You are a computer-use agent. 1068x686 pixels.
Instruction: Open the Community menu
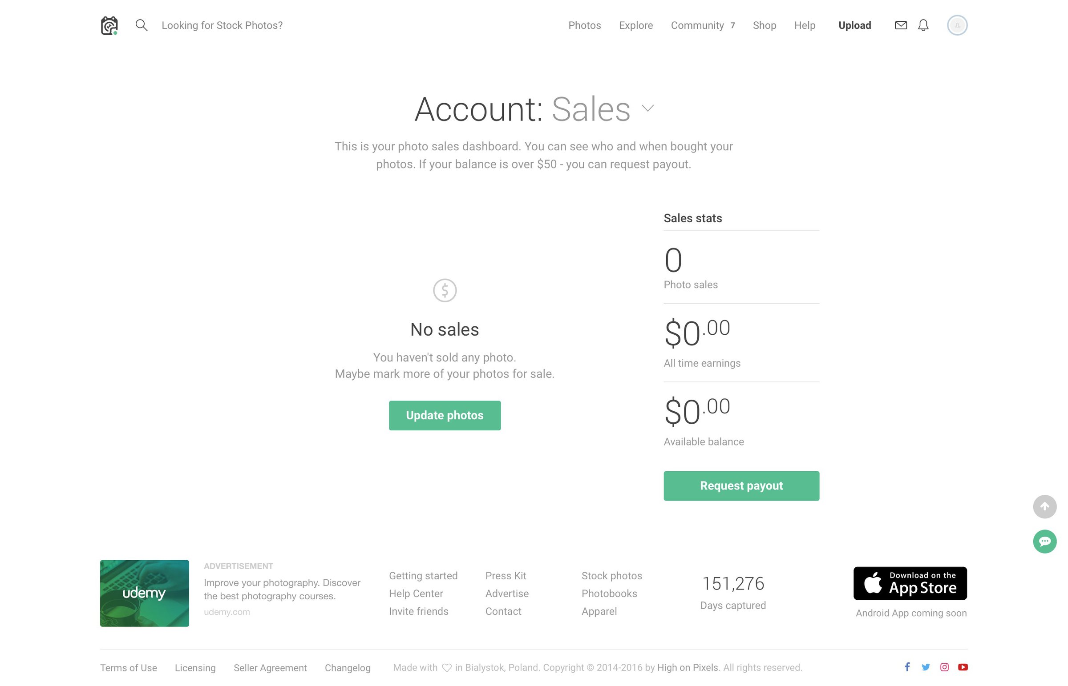tap(703, 25)
